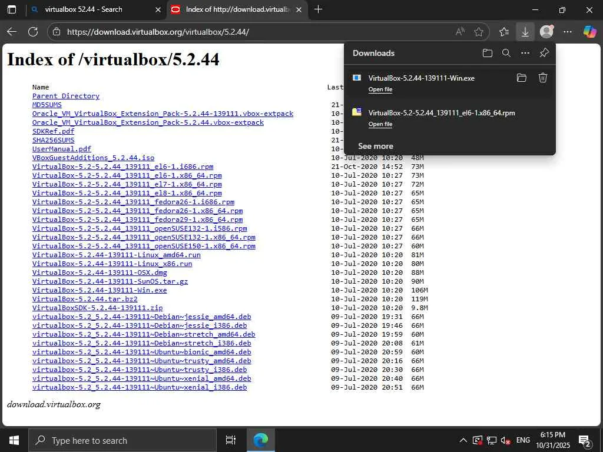Open file for el6-1.x86_64.rpm download

click(x=380, y=124)
